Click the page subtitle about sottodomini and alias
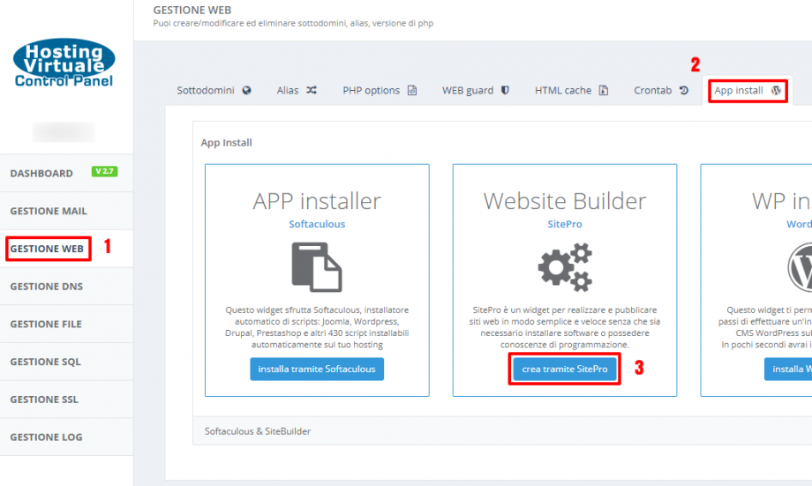Screen dimensions: 812x486 tap(293, 23)
